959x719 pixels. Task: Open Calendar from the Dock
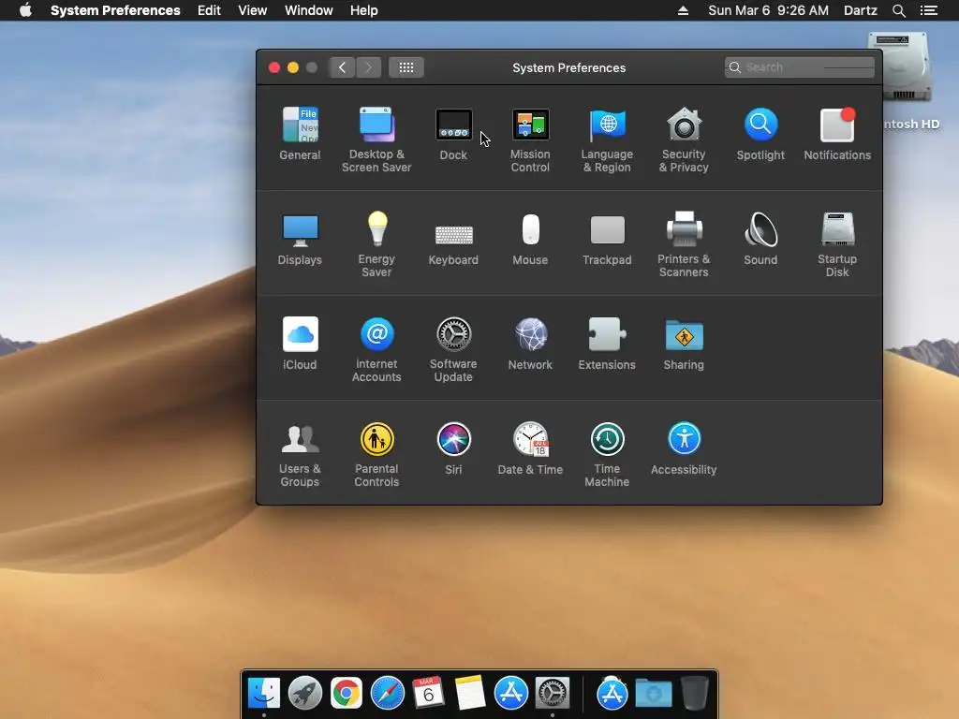click(428, 693)
